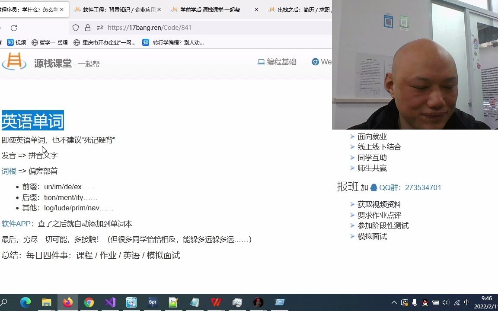498x311 pixels.
Task: Click the tracking protection shield icon
Action: coord(76,27)
